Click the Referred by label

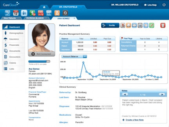point(65,92)
